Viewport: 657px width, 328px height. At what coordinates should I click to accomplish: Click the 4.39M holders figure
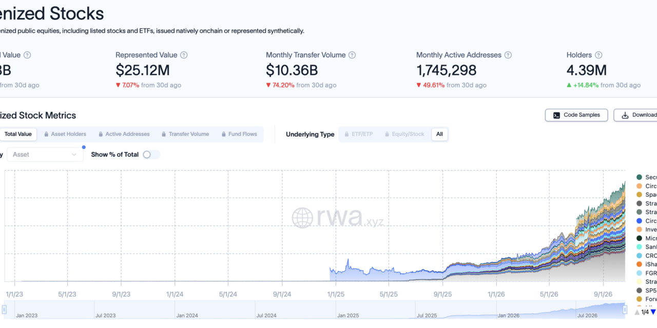(x=587, y=70)
